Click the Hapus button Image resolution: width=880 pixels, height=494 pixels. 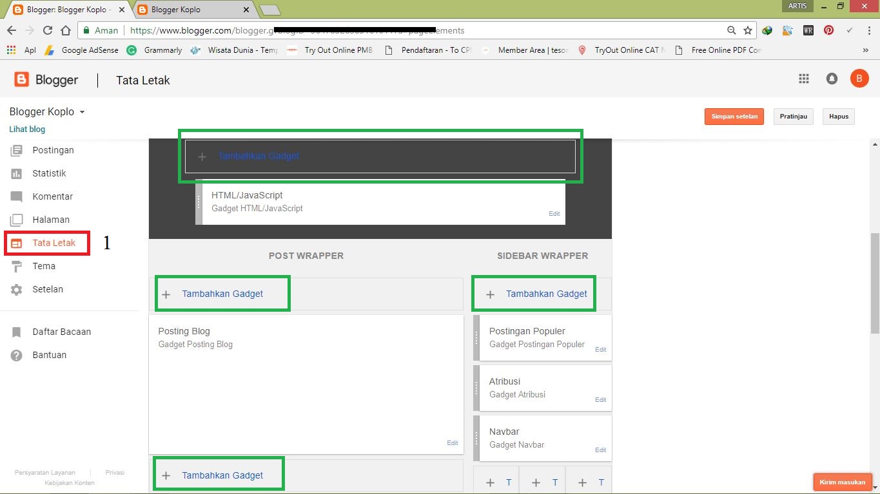(839, 117)
